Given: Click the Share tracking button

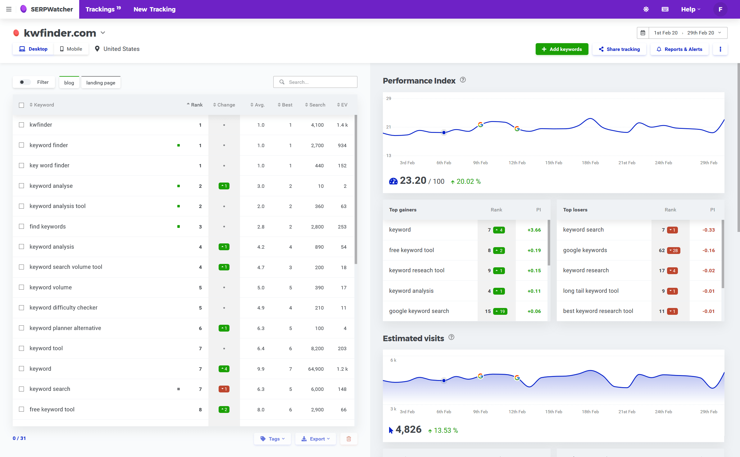Looking at the screenshot, I should click(x=619, y=49).
